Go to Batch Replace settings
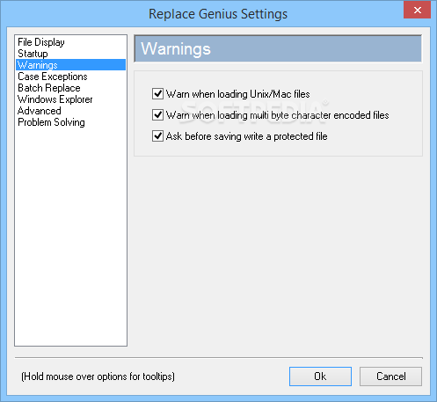This screenshot has width=437, height=402. [49, 88]
